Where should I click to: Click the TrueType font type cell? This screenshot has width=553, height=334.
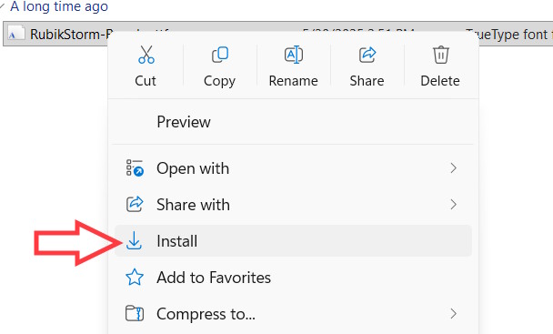pyautogui.click(x=509, y=35)
